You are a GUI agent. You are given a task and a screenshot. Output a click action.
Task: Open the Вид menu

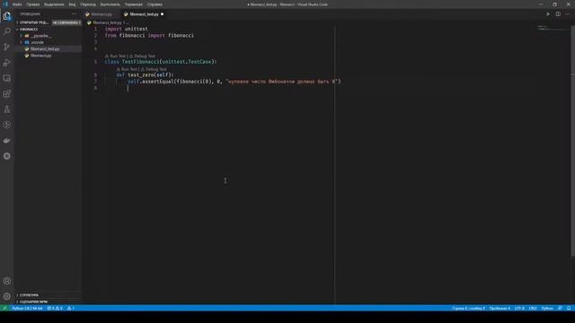pyautogui.click(x=72, y=4)
